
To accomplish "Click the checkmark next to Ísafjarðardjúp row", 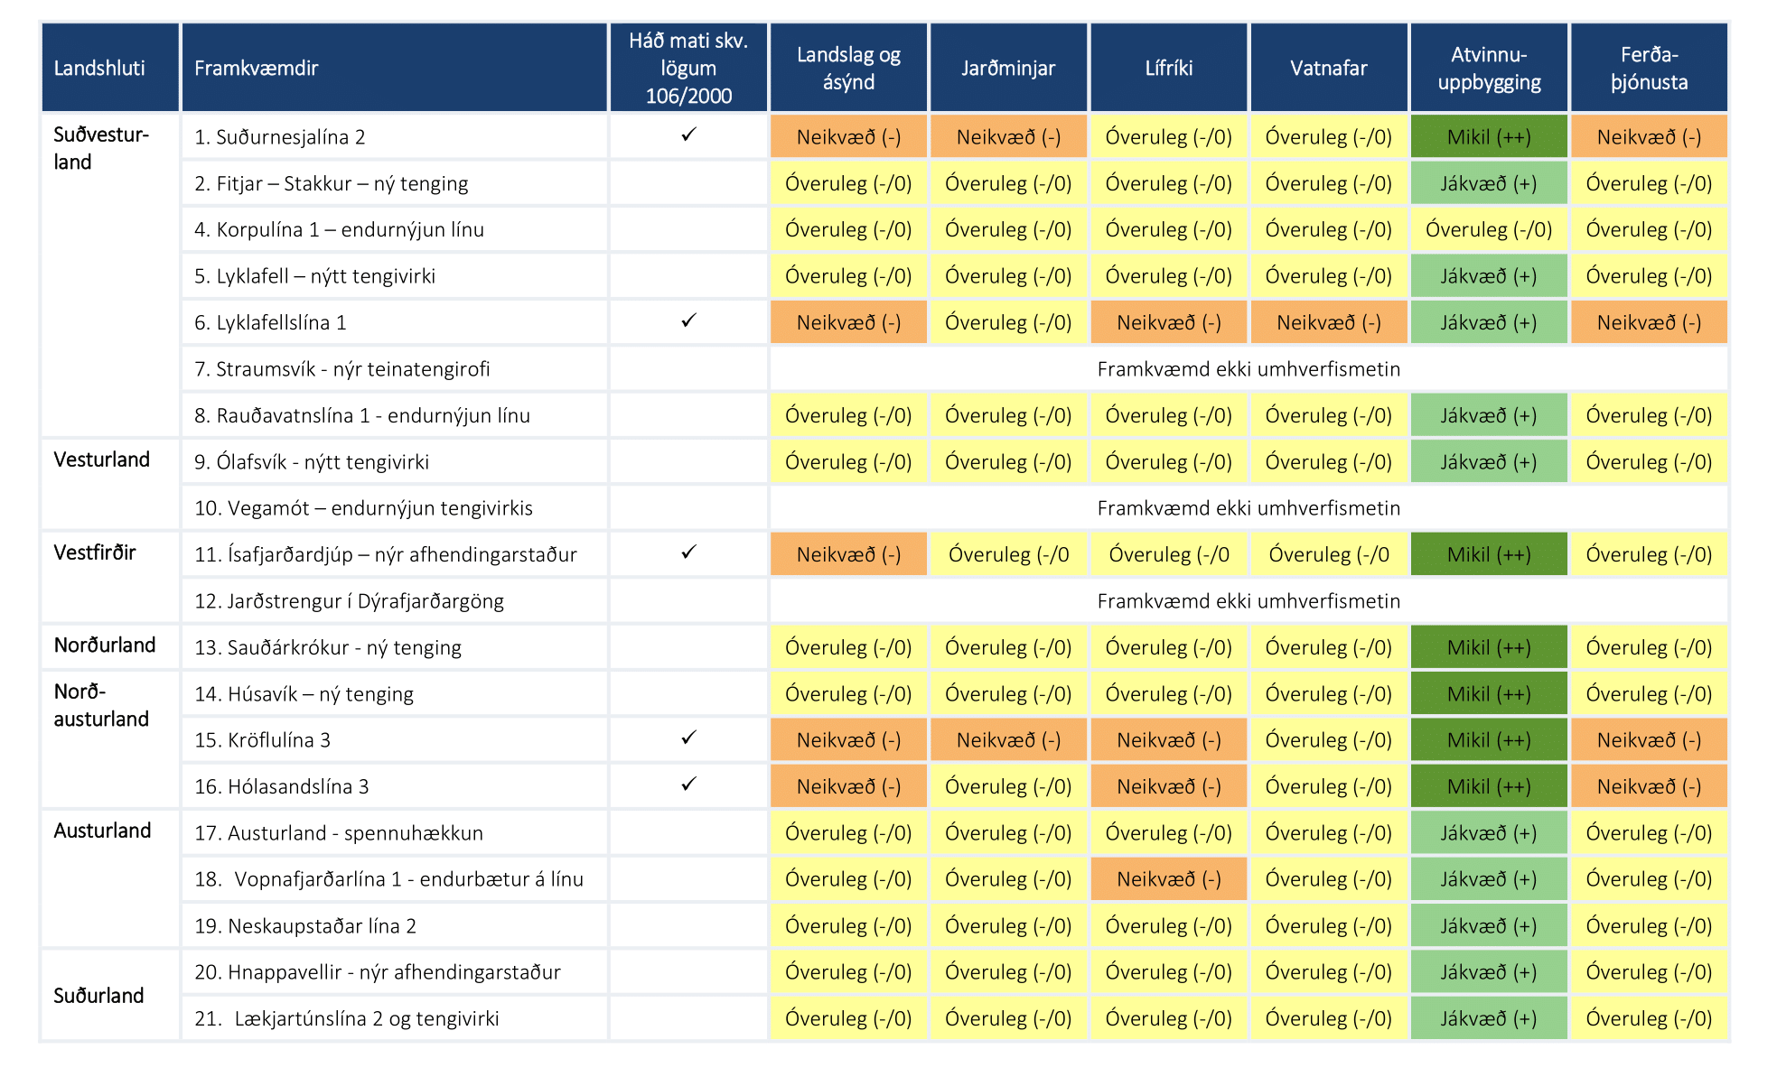I will click(688, 552).
